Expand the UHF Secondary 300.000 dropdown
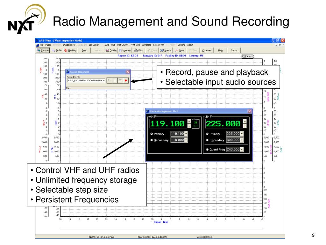Image resolution: width=326 pixels, height=245 pixels. point(242,140)
